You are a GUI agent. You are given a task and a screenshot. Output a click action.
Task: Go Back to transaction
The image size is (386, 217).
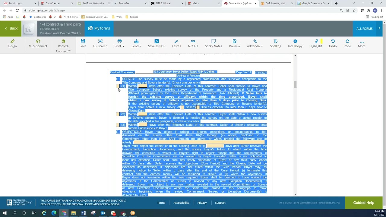click(x=11, y=28)
